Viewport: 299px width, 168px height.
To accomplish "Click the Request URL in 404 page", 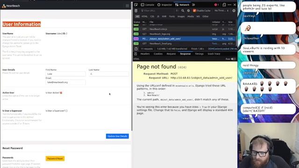I will [x=201, y=78].
